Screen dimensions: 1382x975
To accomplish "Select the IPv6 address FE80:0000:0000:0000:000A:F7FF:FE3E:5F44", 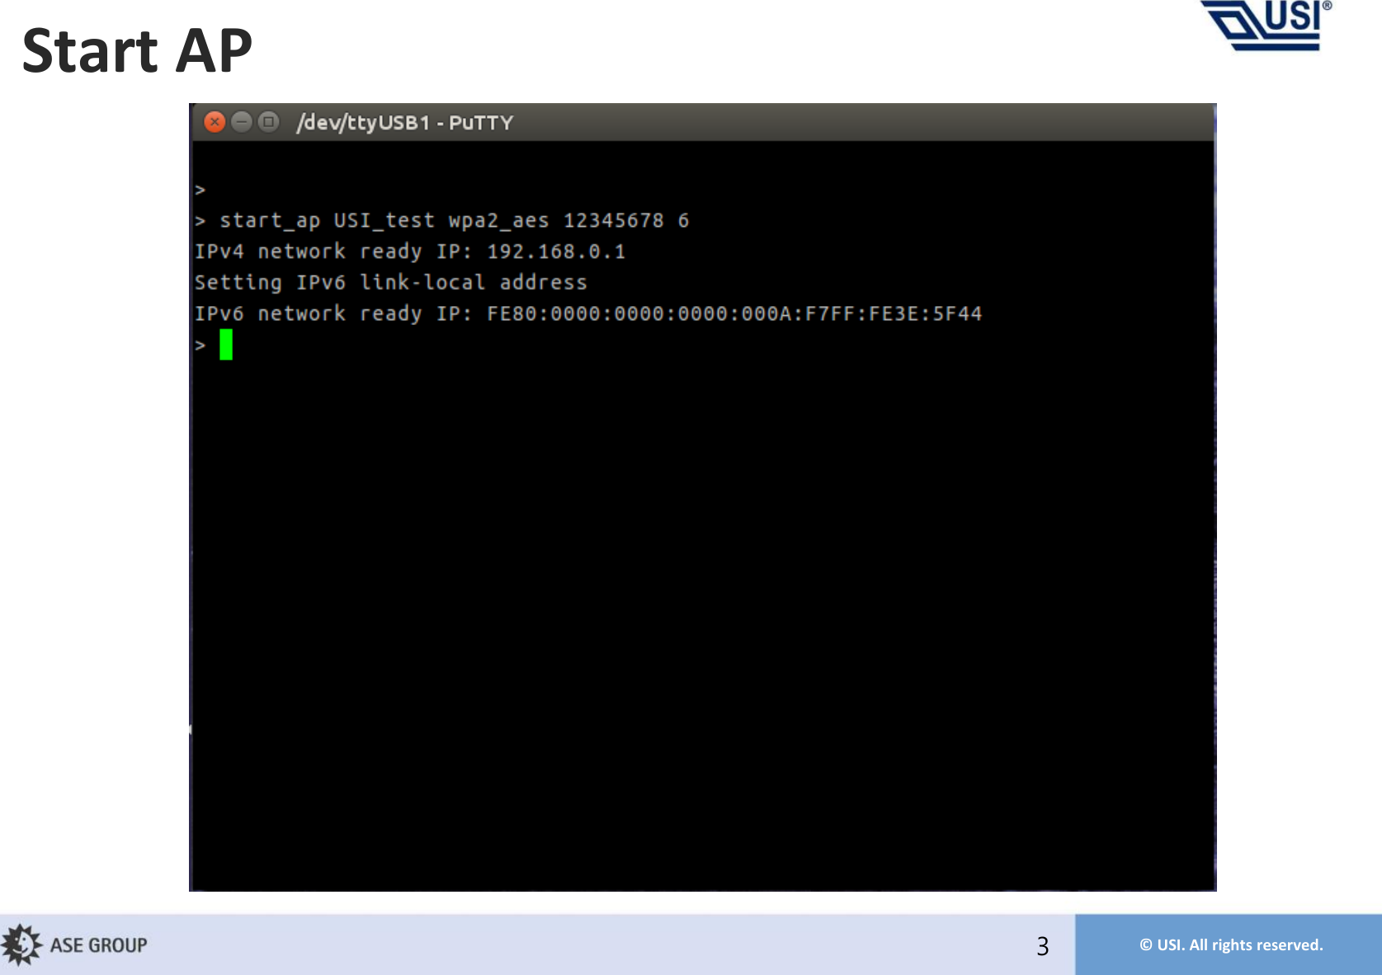I will [x=734, y=313].
